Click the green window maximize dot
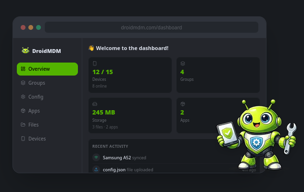This screenshot has width=304, height=192. [38, 27]
